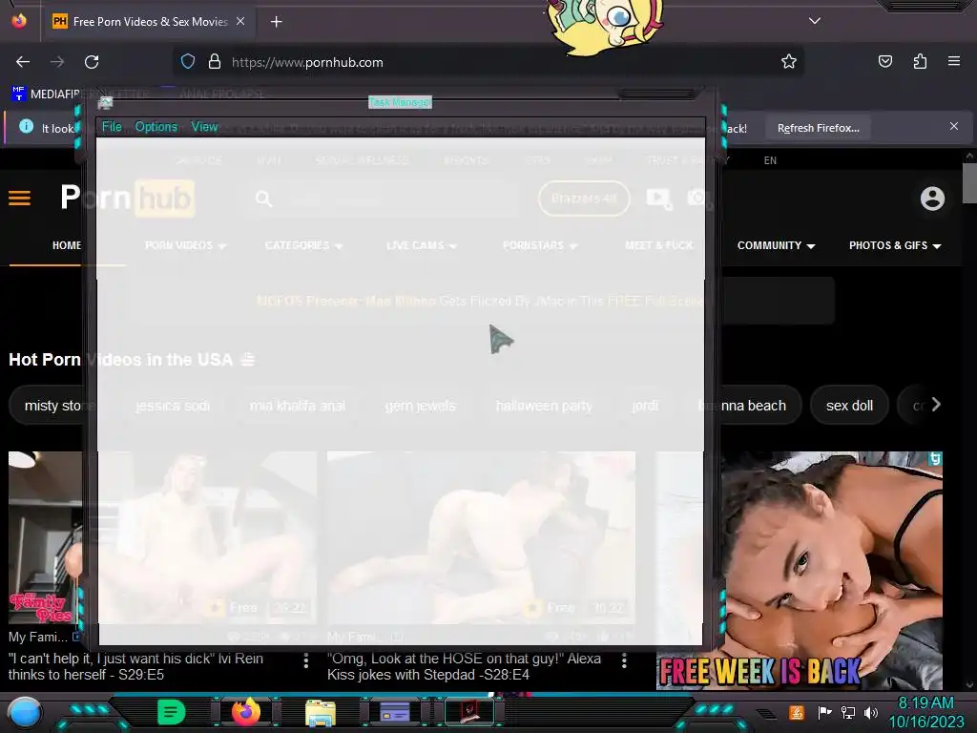Image resolution: width=977 pixels, height=733 pixels.
Task: Click the taskbar clock showing 8:19 AM
Action: [925, 712]
